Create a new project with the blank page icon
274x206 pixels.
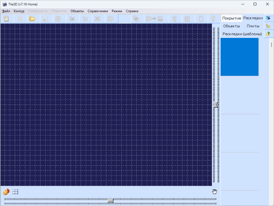(7, 19)
